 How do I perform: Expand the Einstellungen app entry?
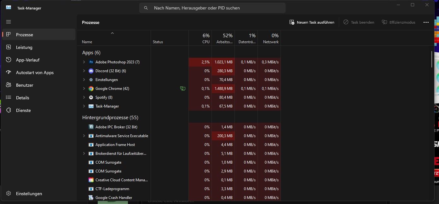pyautogui.click(x=84, y=80)
